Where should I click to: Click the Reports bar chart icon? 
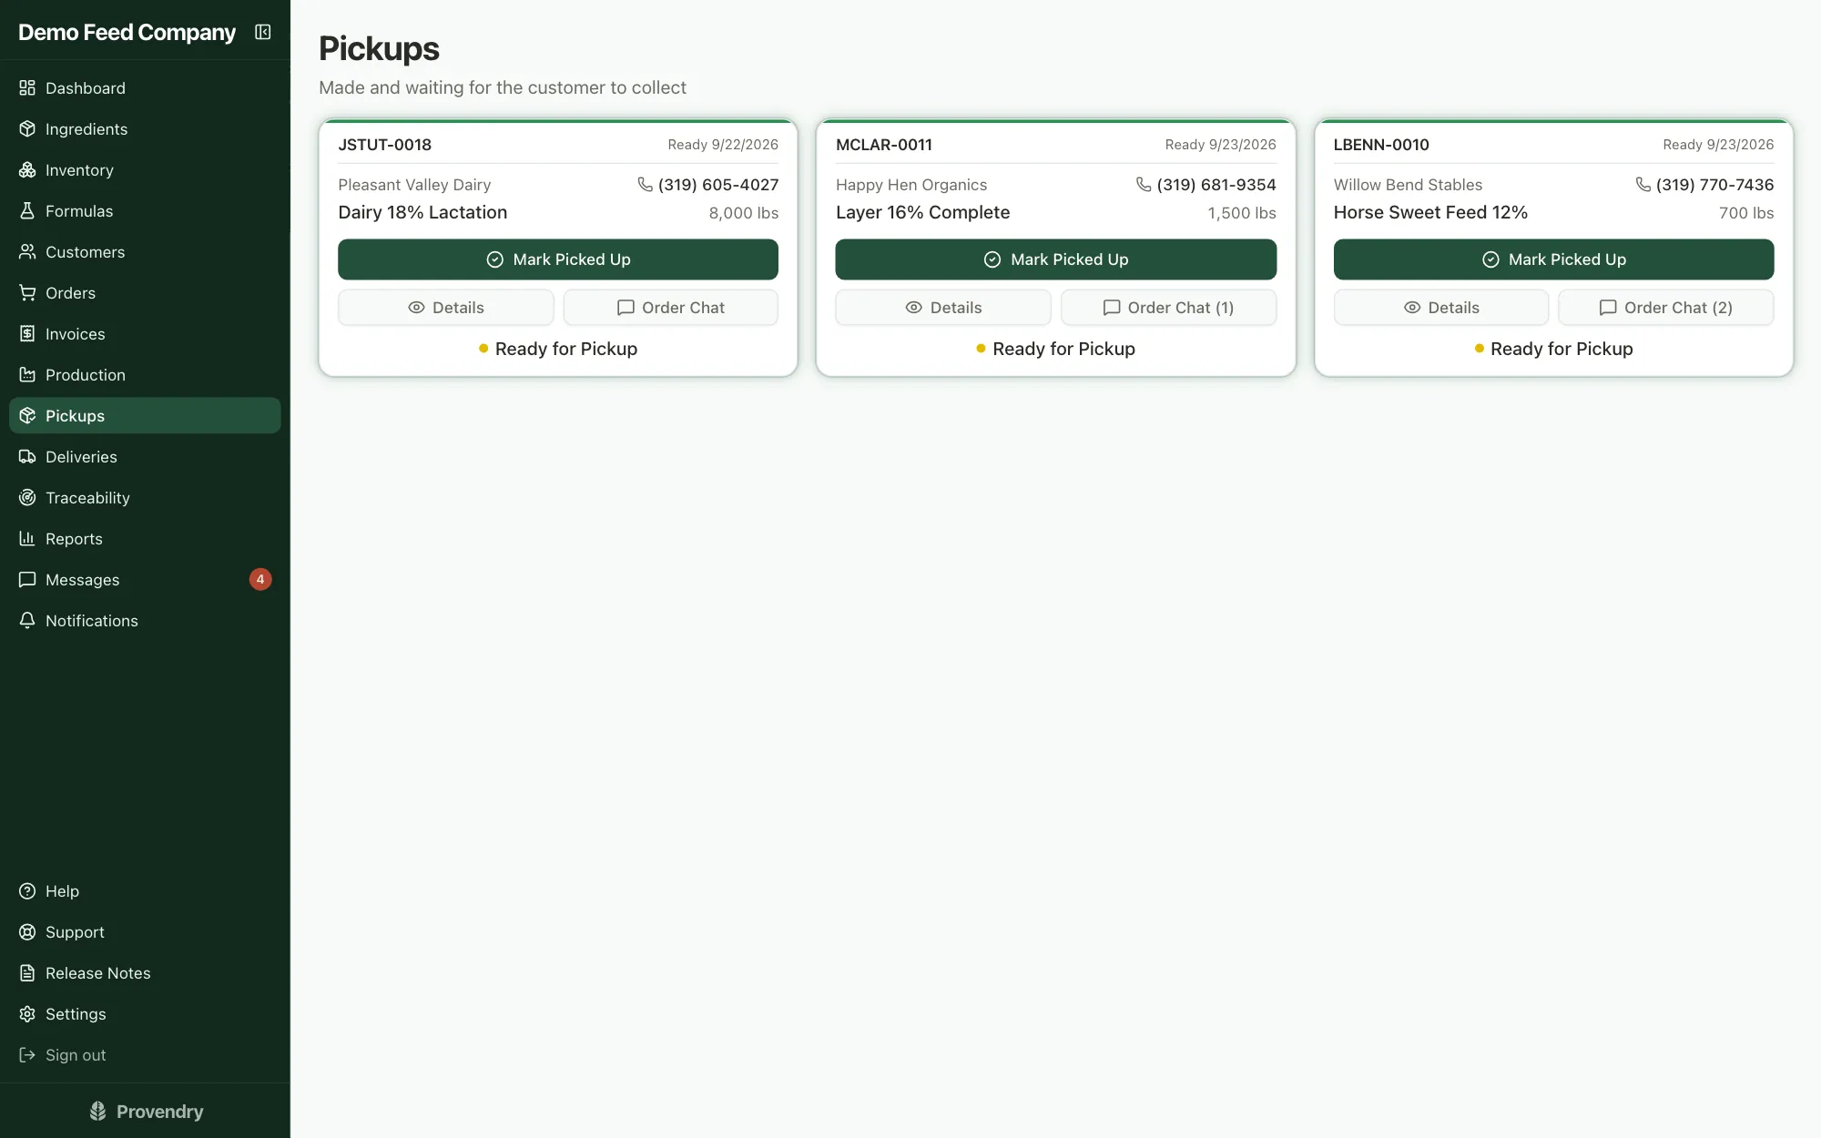pyautogui.click(x=27, y=538)
